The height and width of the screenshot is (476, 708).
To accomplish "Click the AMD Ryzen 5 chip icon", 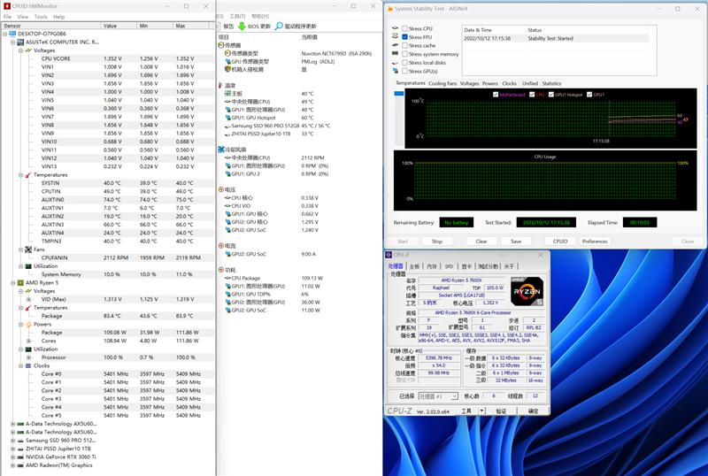I will (x=20, y=283).
